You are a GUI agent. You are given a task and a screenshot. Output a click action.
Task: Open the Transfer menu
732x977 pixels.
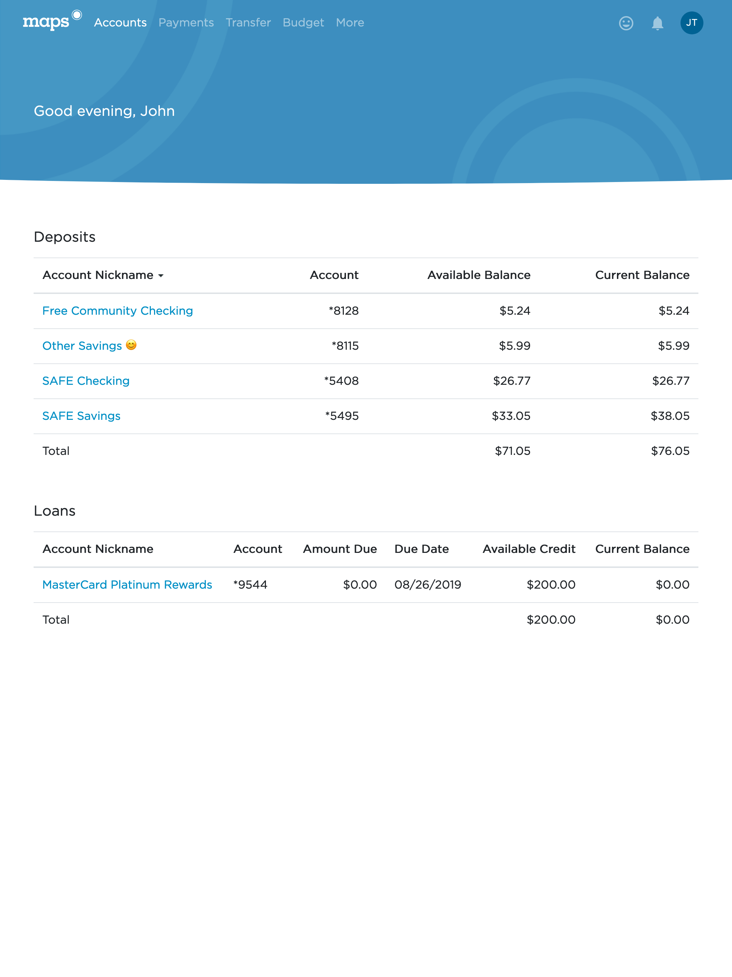pyautogui.click(x=248, y=23)
